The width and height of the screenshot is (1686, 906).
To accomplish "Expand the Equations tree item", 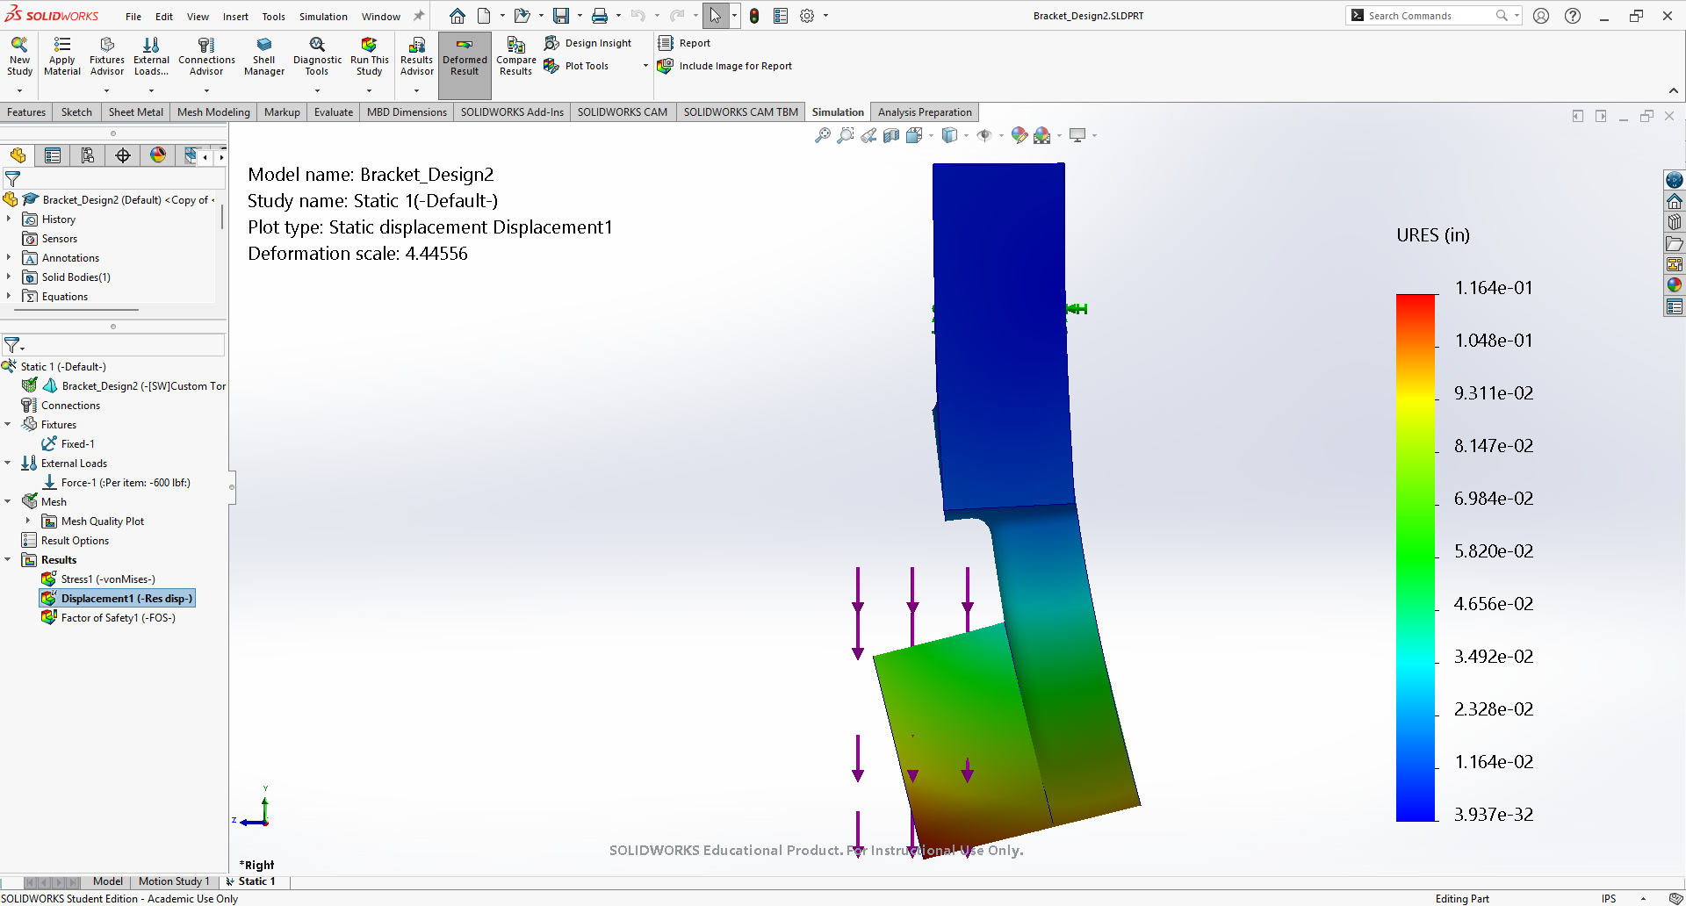I will click(x=9, y=297).
